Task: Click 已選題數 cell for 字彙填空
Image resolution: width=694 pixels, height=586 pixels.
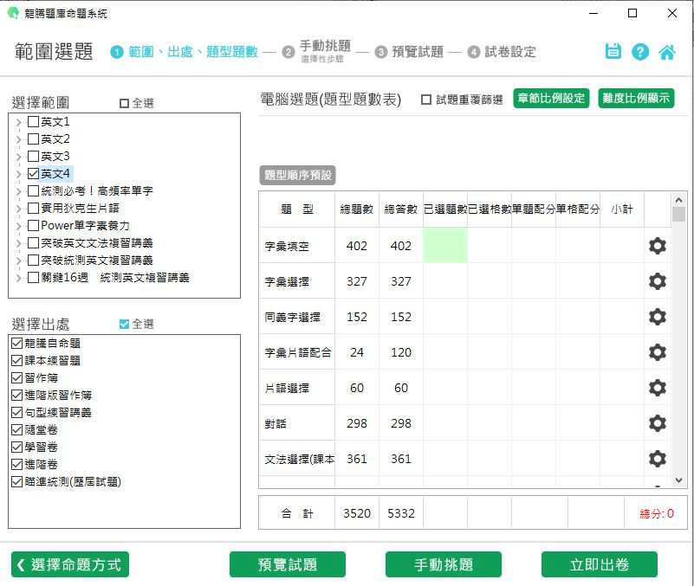Action: click(445, 246)
